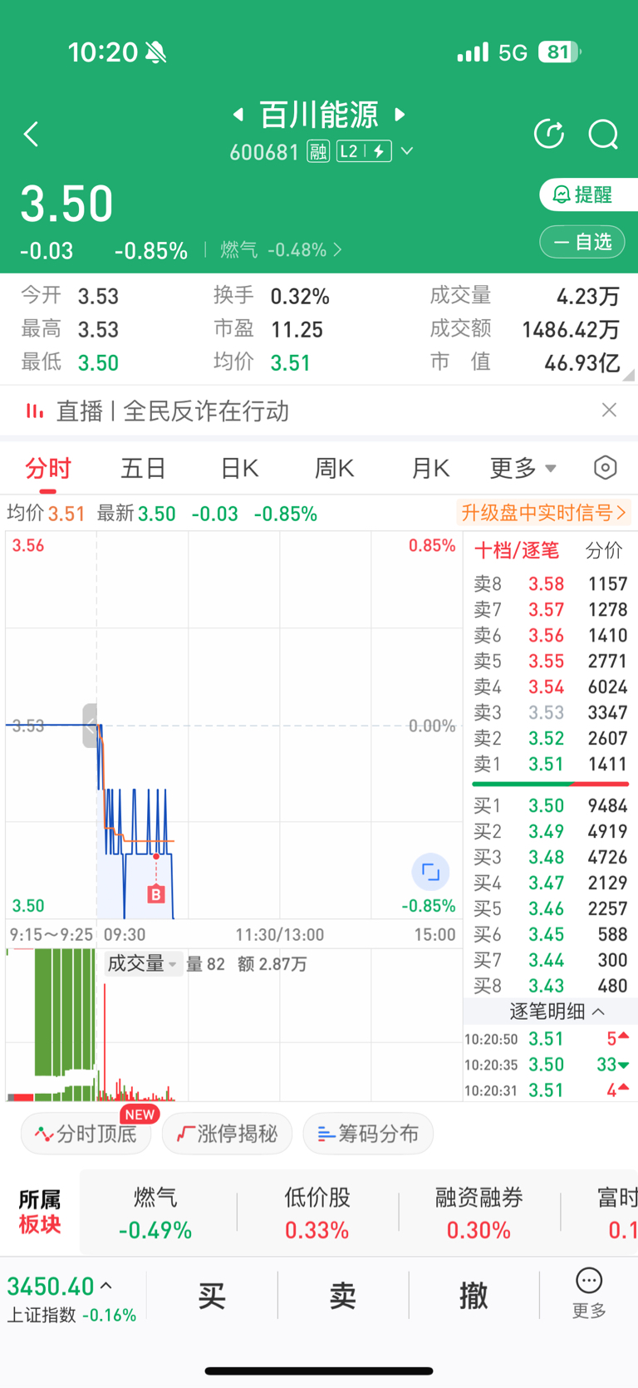Viewport: 638px width, 1388px height.
Task: Open the 低价股 sector card
Action: [317, 1213]
